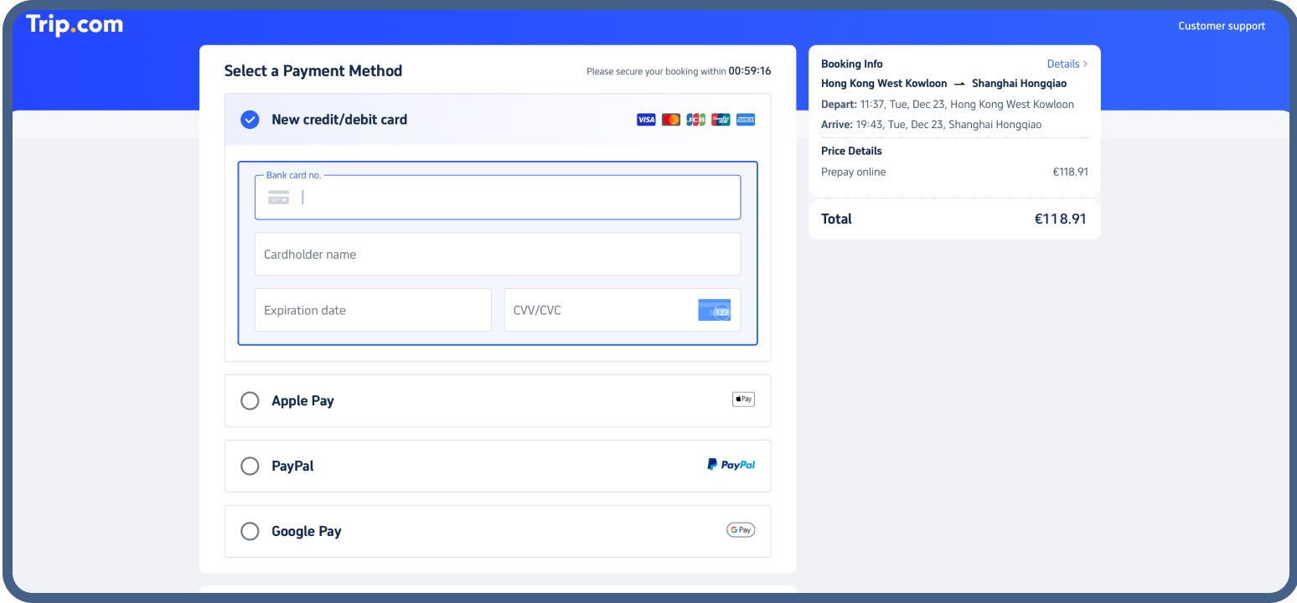This screenshot has height=603, width=1297.
Task: Deselect the New credit/debit card option
Action: coord(250,119)
